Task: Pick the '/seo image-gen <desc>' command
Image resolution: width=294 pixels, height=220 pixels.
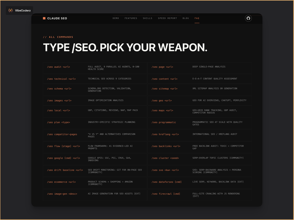Action: (x=62, y=194)
